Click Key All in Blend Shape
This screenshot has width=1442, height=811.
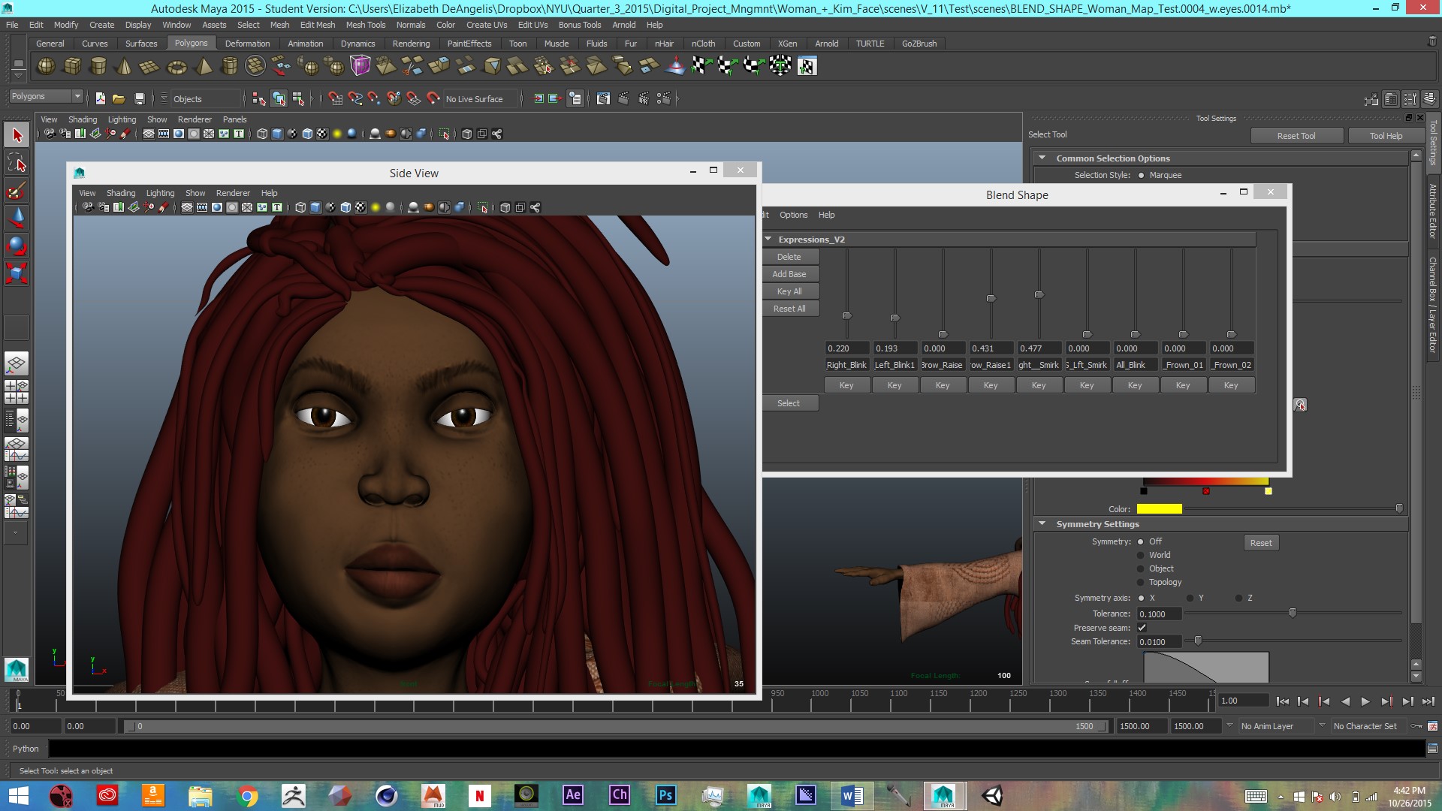(x=789, y=291)
